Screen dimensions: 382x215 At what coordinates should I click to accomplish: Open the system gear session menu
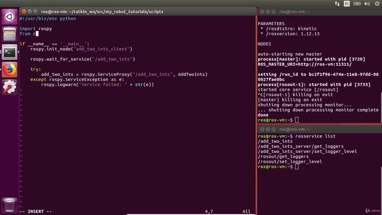pyautogui.click(x=377, y=4)
